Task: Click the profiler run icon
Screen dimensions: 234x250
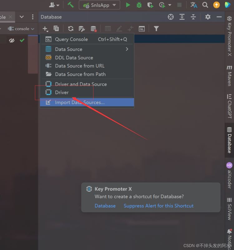Action: [x=162, y=5]
